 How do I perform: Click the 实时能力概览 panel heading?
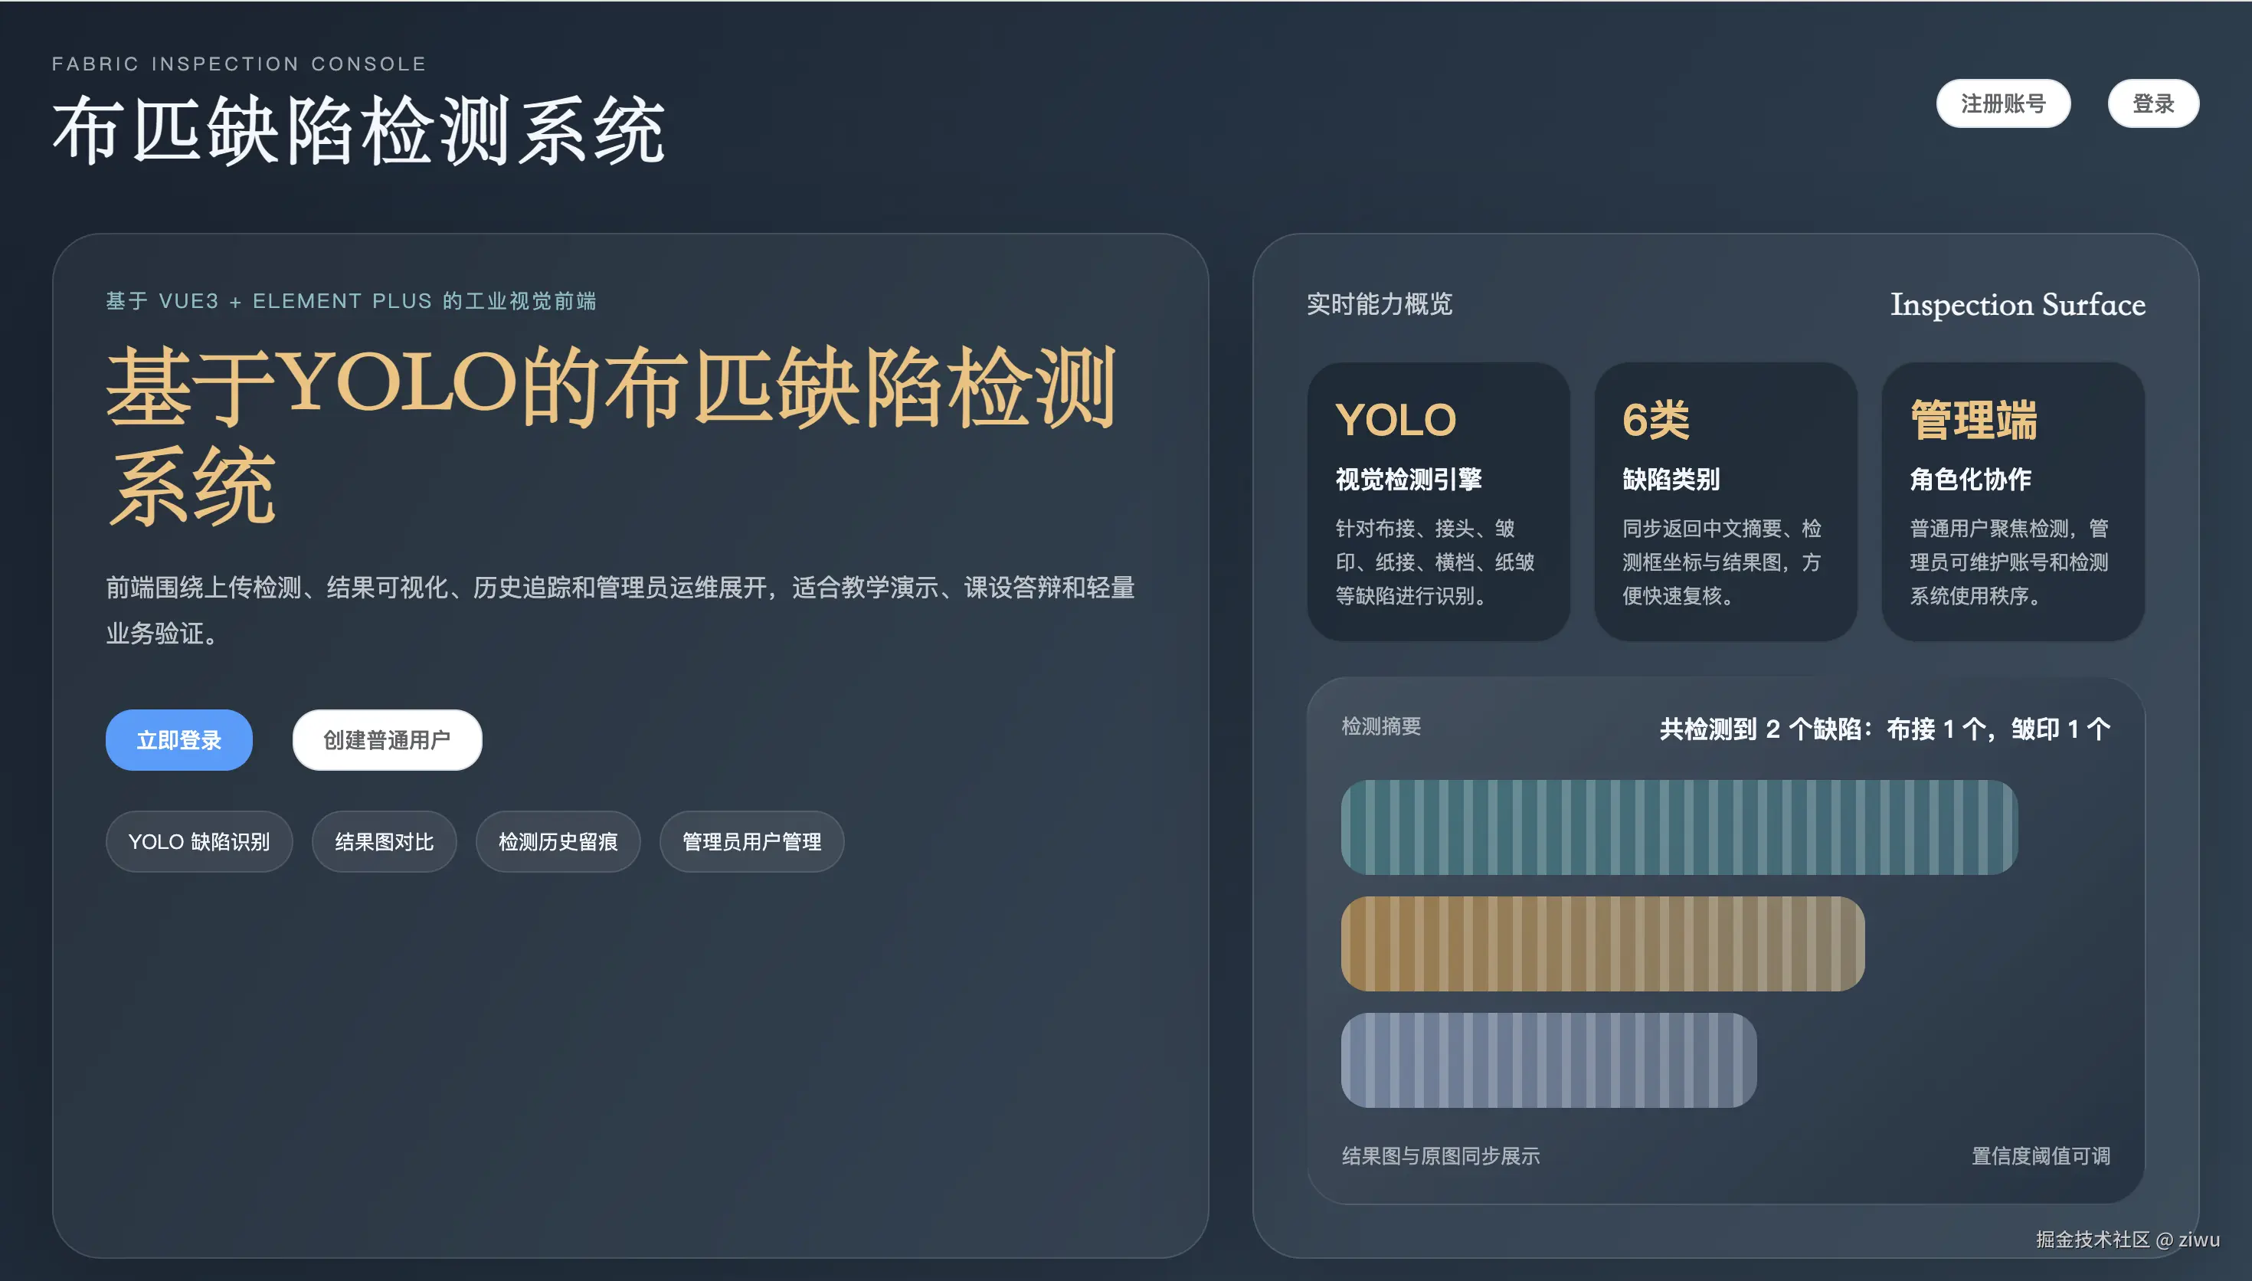tap(1379, 304)
